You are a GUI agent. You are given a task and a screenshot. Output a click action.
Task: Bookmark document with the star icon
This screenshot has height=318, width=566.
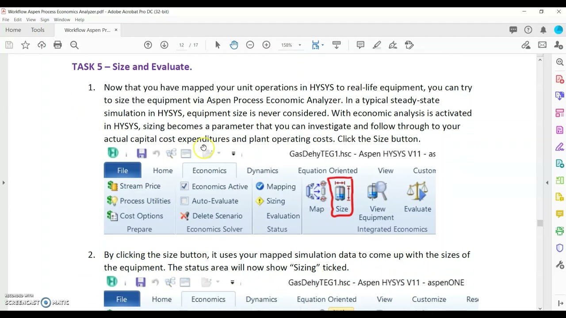pyautogui.click(x=25, y=45)
